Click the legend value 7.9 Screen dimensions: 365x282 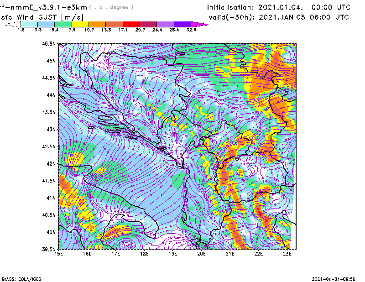(72, 30)
